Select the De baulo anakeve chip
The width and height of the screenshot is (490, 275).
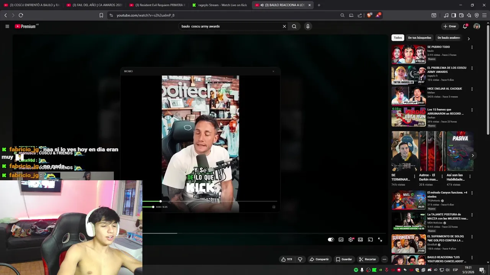[x=449, y=38]
